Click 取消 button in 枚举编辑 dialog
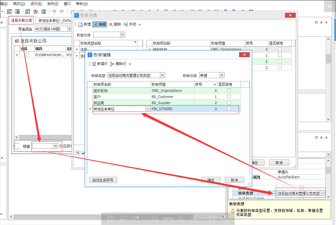Screen dimensions: 336x225 click(x=234, y=180)
